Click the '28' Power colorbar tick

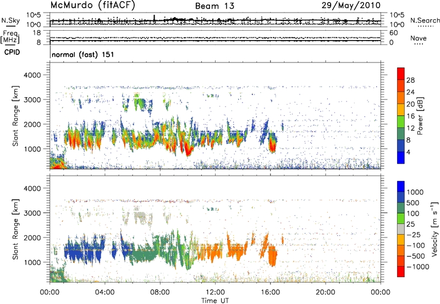(x=410, y=80)
